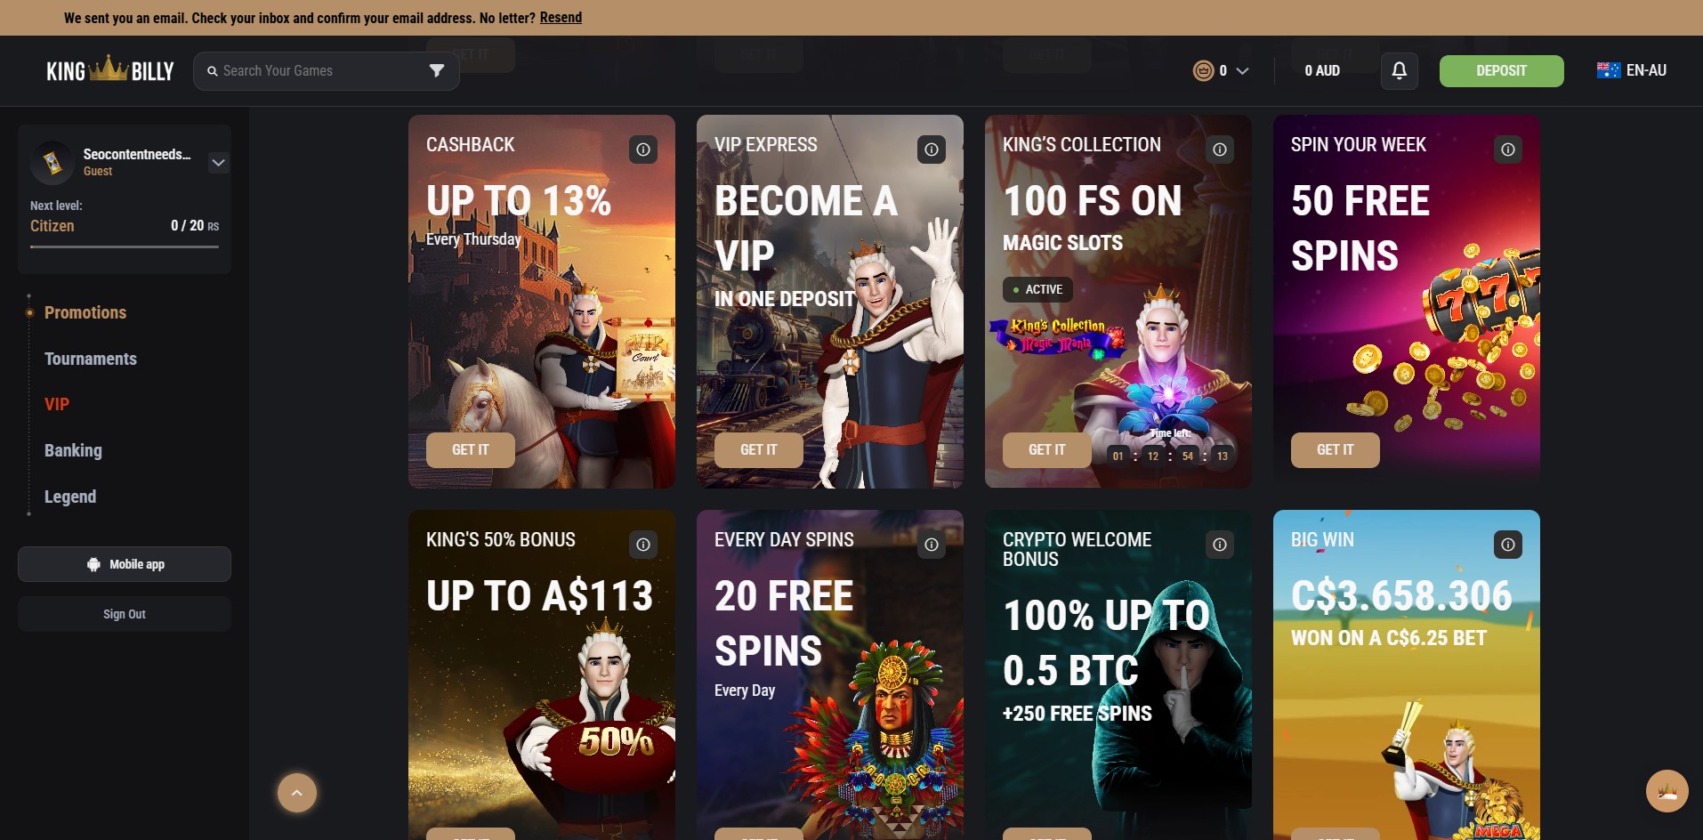Image resolution: width=1703 pixels, height=840 pixels.
Task: Open the EN-AU language selector
Action: tap(1632, 70)
